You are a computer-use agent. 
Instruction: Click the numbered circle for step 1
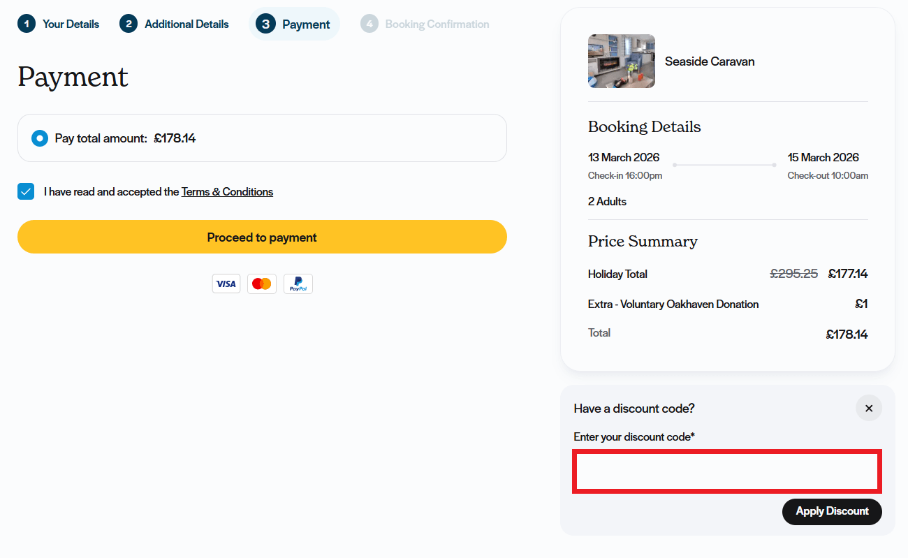[x=26, y=23]
